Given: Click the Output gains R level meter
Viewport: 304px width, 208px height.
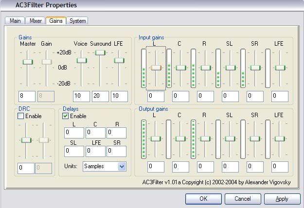Looking at the screenshot, I should click(x=193, y=139).
